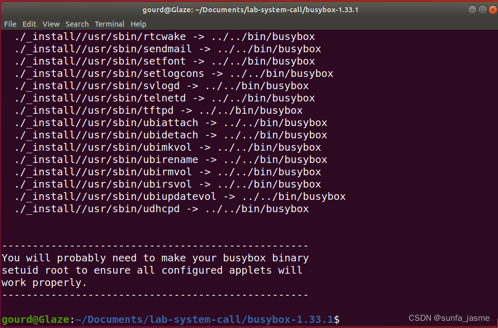The width and height of the screenshot is (498, 328).
Task: Click the ubimkvol symlink output line
Action: 168,148
